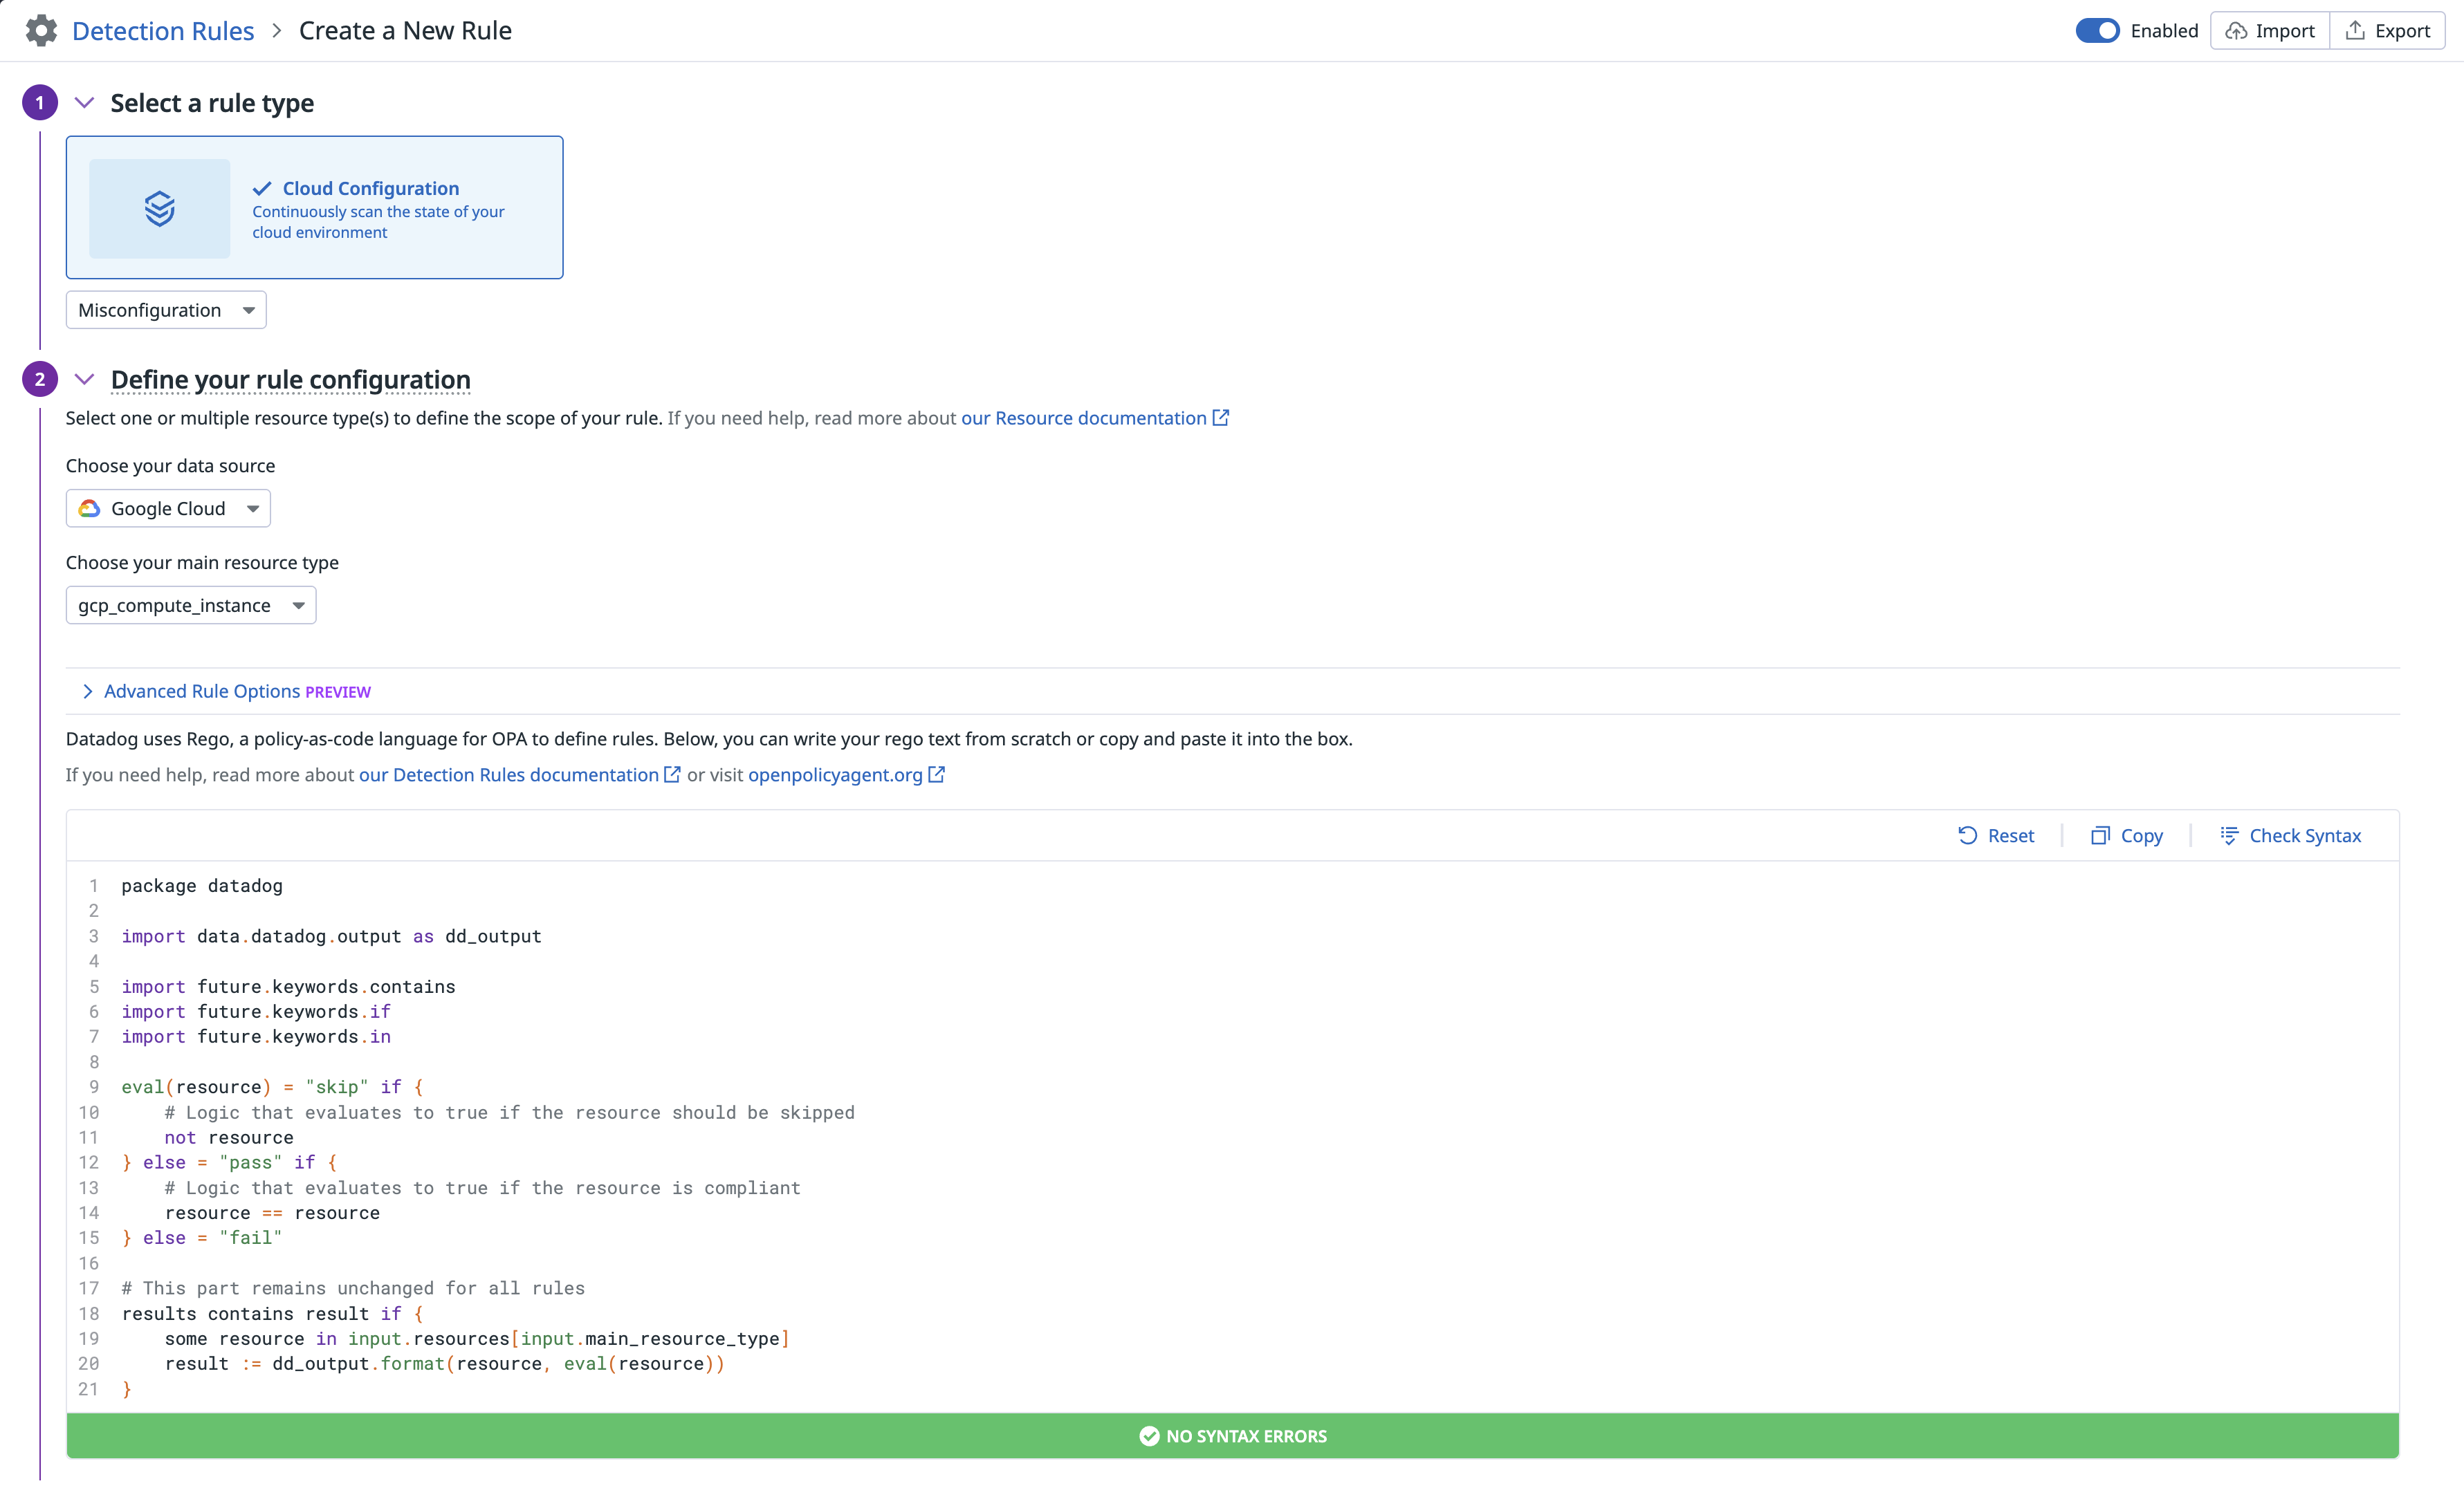This screenshot has height=1488, width=2464.
Task: Click the Export upload icon
Action: point(2355,31)
